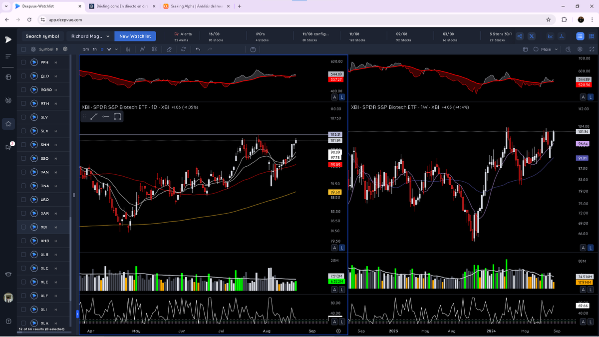Open the candlestick chart type icon
599x337 pixels.
129,49
